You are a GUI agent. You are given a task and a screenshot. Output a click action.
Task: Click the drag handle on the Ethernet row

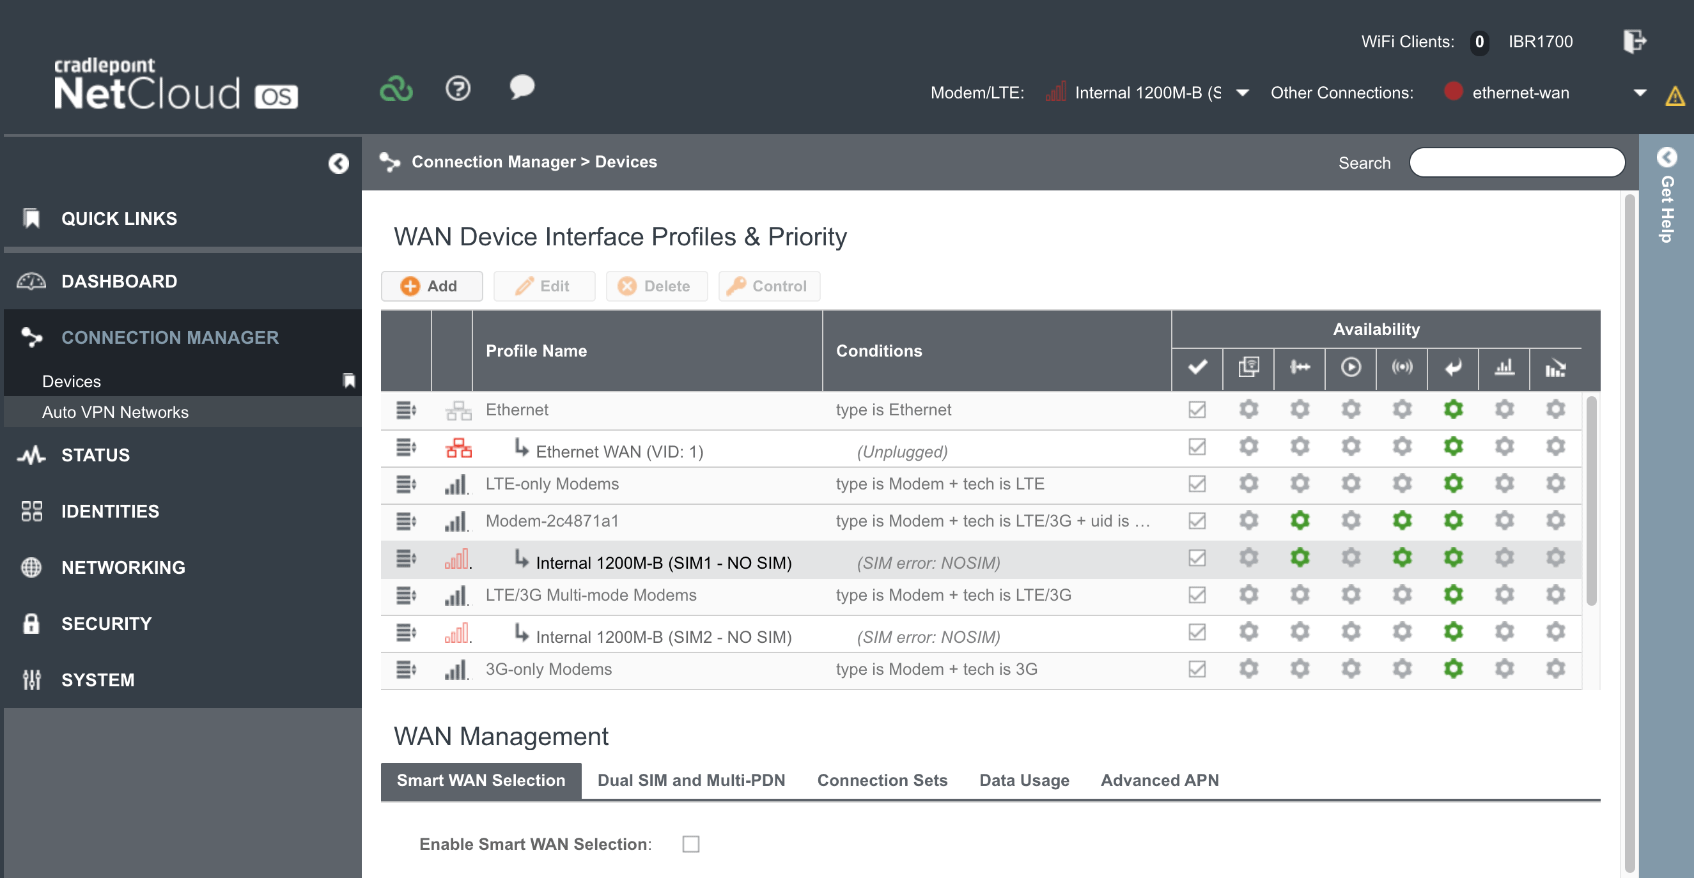(x=406, y=410)
